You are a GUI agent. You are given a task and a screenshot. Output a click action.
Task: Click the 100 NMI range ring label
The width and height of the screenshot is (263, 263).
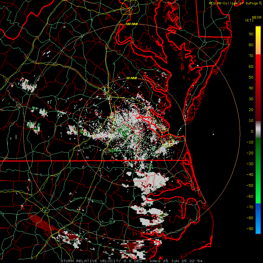pos(131,24)
